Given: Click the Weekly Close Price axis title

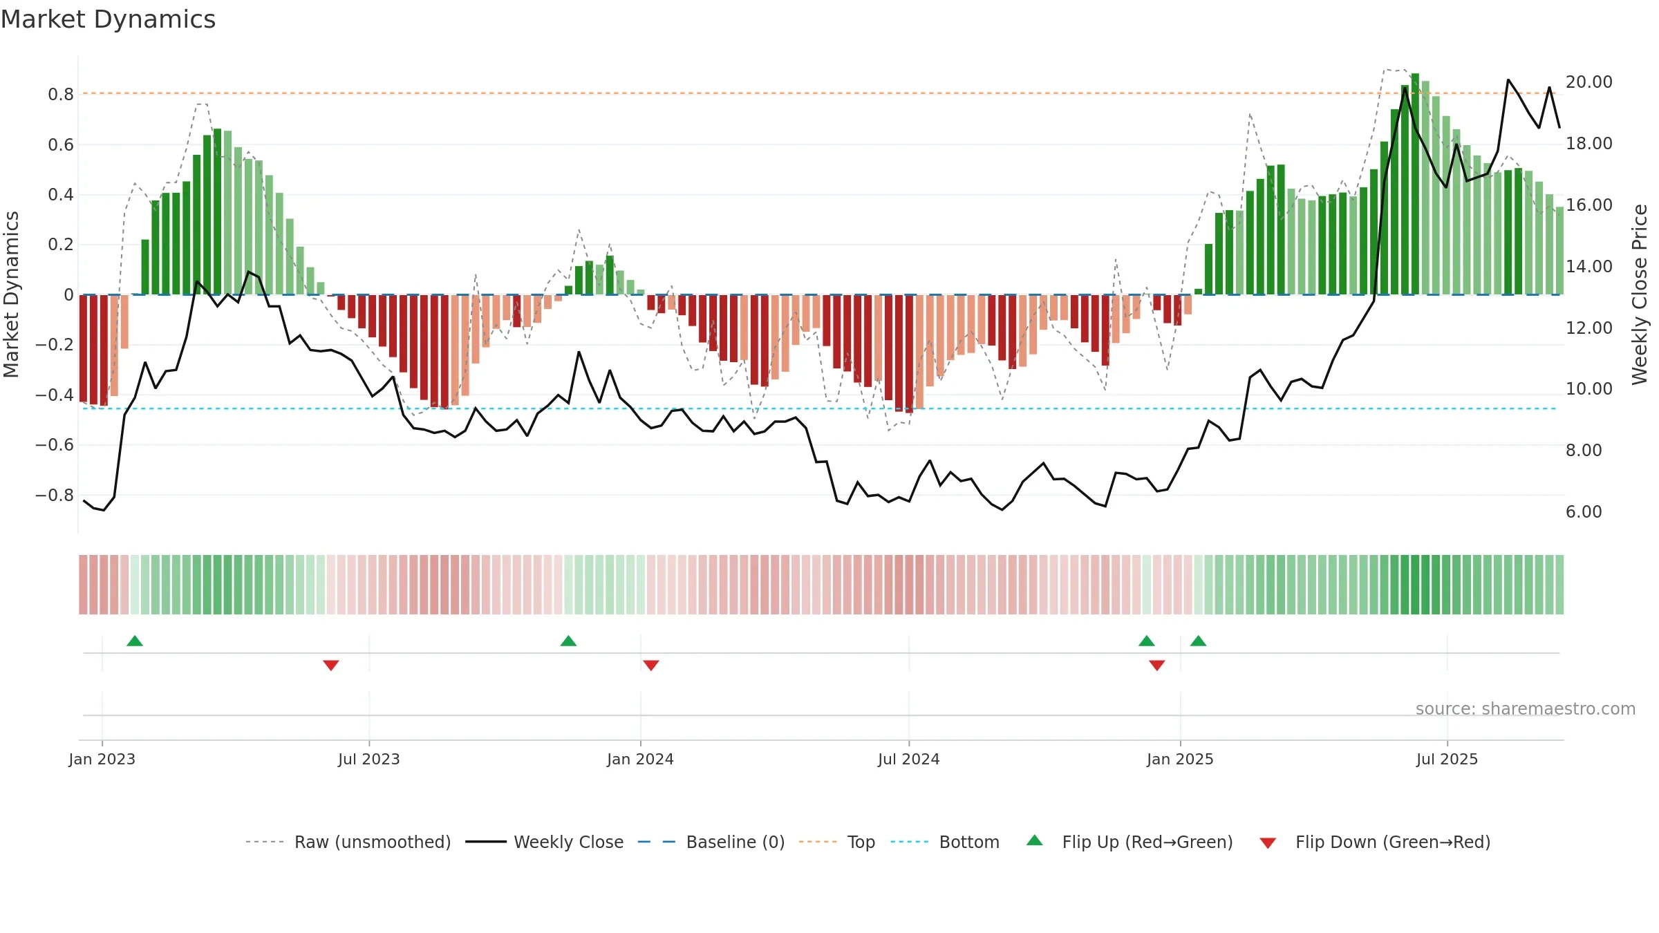Looking at the screenshot, I should click(1640, 294).
